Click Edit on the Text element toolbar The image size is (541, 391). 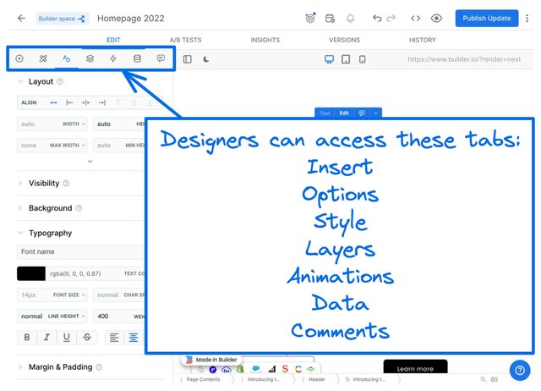coord(344,113)
